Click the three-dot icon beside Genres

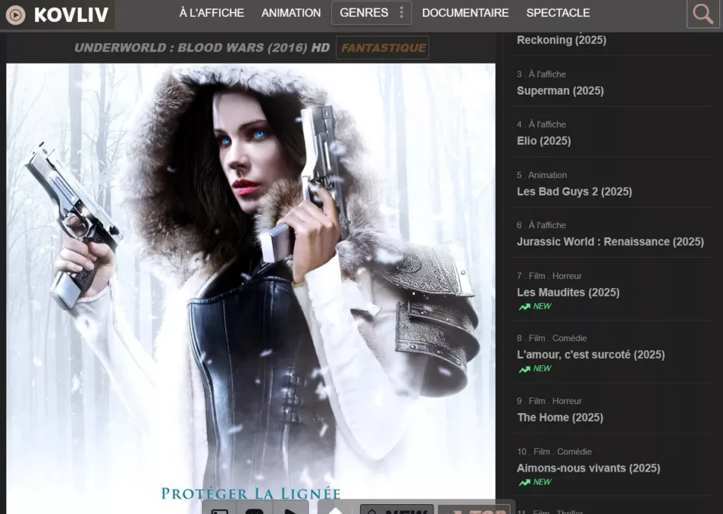(401, 13)
